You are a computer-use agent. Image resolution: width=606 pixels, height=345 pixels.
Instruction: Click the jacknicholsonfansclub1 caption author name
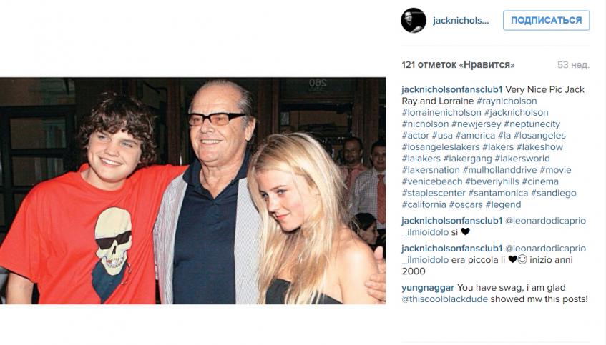coord(451,89)
